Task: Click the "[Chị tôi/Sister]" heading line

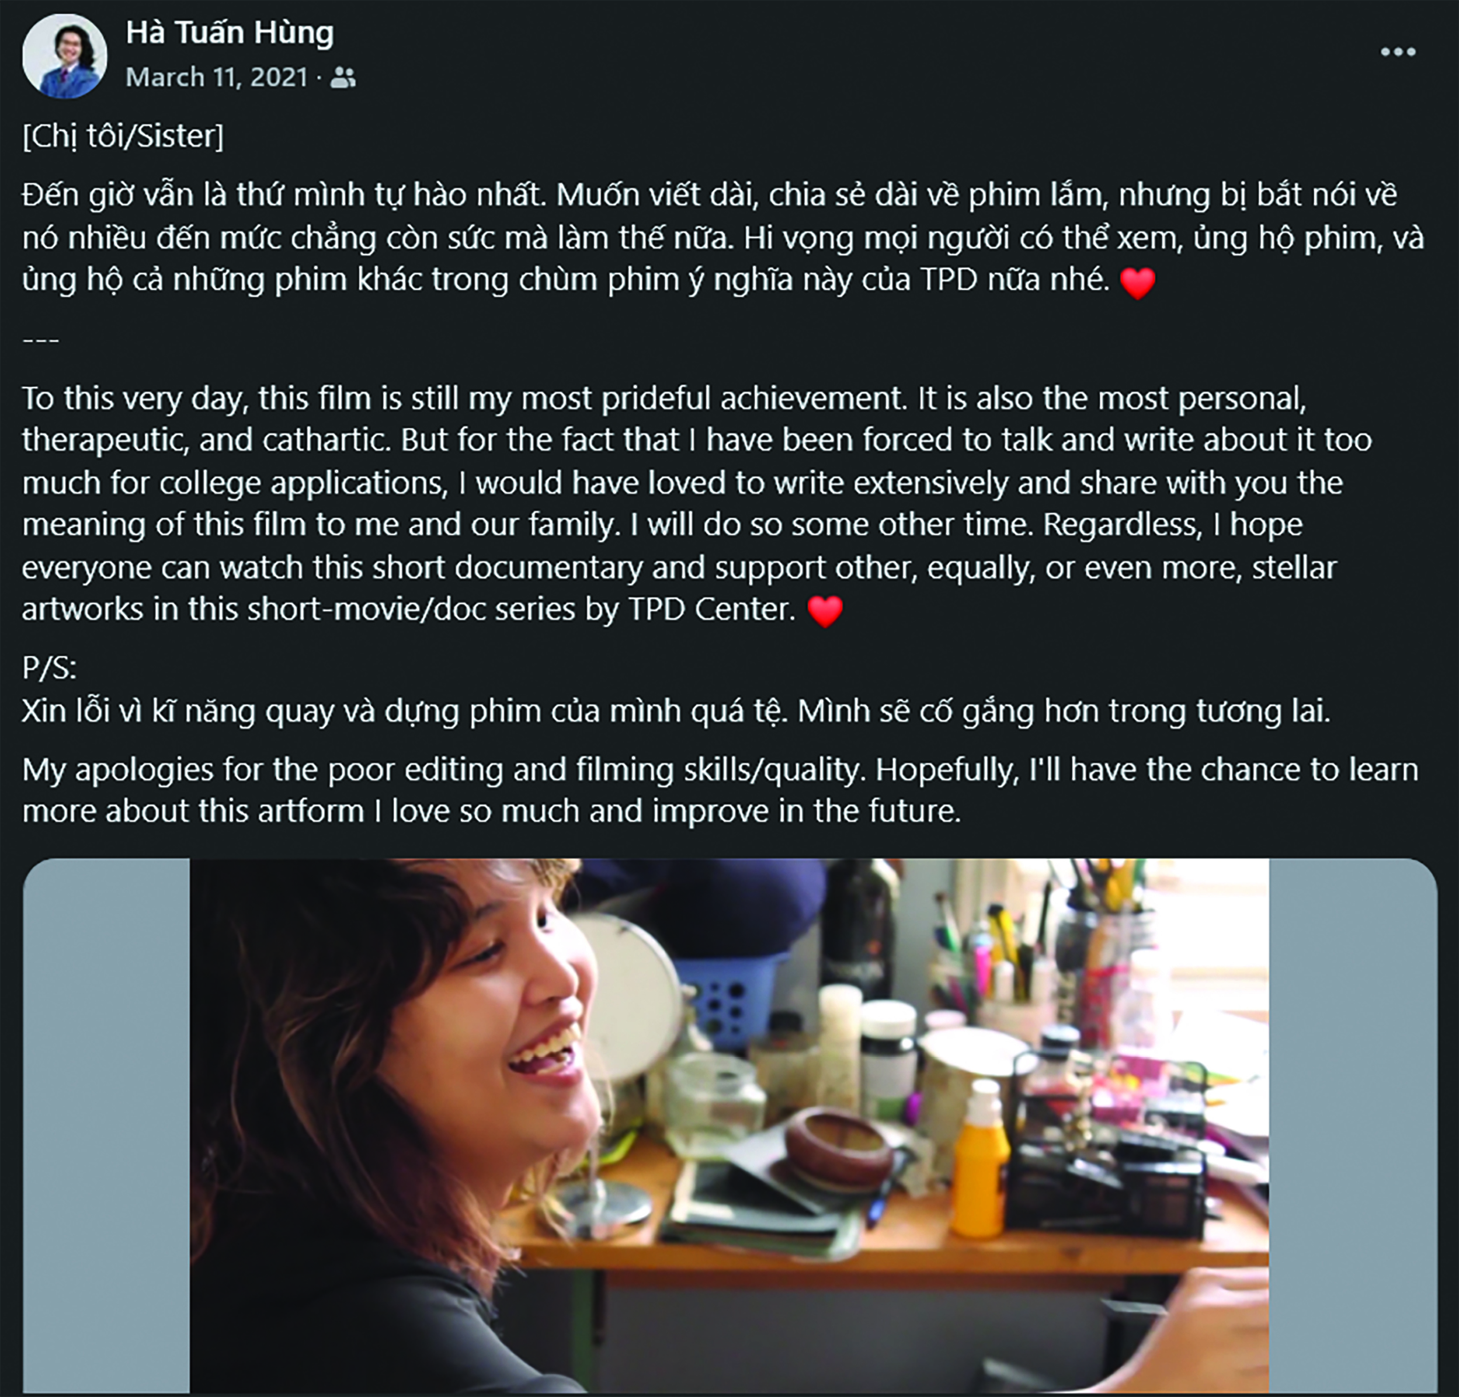Action: click(123, 136)
